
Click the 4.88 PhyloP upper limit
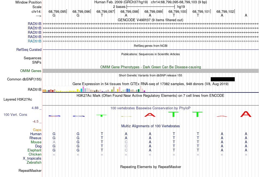tap(35, 108)
